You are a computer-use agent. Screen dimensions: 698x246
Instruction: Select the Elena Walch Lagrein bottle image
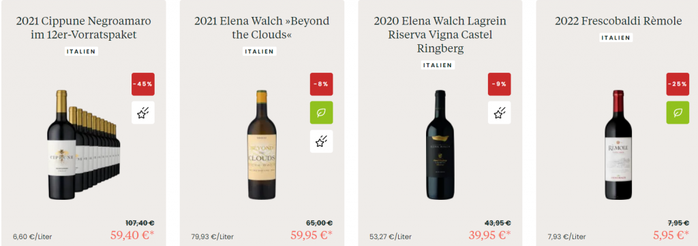[440, 145]
